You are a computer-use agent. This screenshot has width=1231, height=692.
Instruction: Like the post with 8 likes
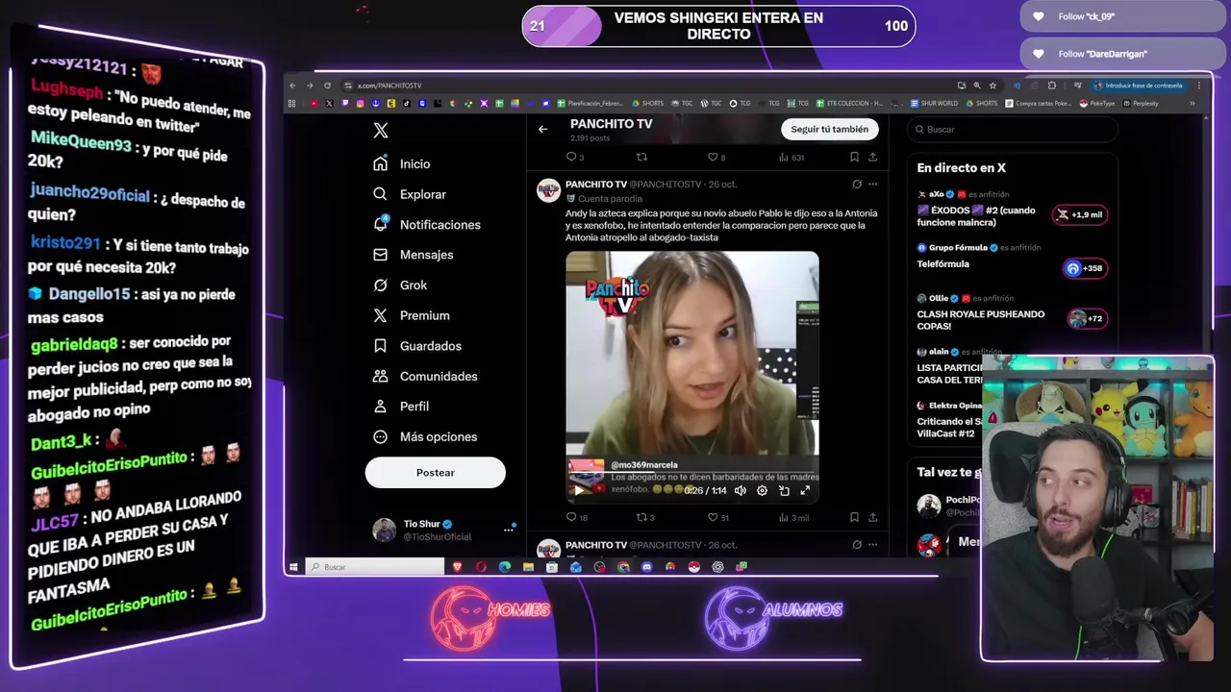[x=716, y=157]
